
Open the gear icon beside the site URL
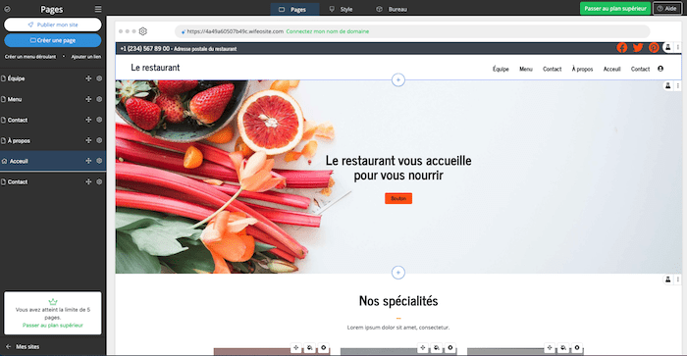point(143,31)
